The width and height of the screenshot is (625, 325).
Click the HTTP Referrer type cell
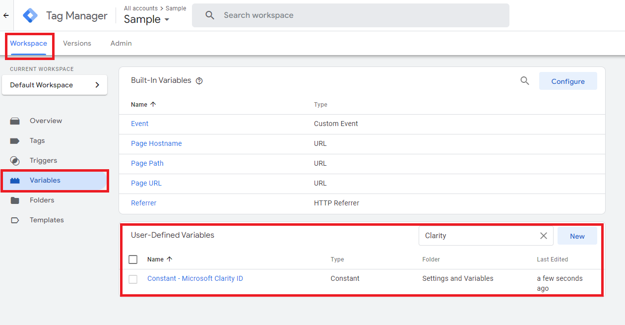(x=336, y=203)
